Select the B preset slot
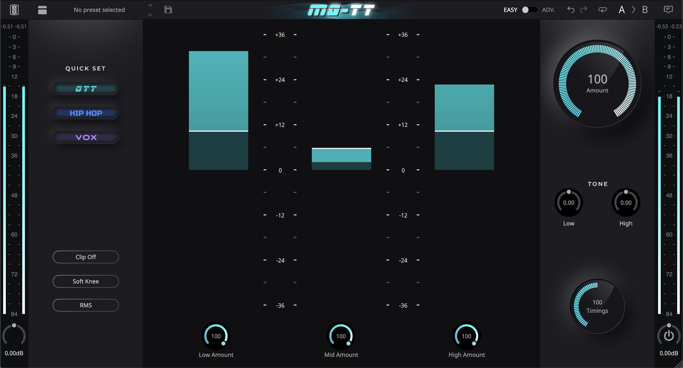Screen dimensions: 683x368 [x=645, y=10]
